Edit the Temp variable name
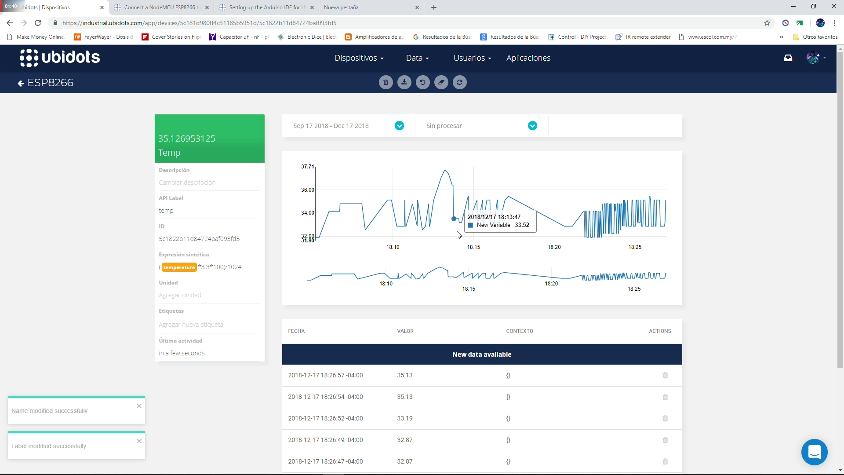Viewport: 844px width, 475px height. tap(169, 153)
